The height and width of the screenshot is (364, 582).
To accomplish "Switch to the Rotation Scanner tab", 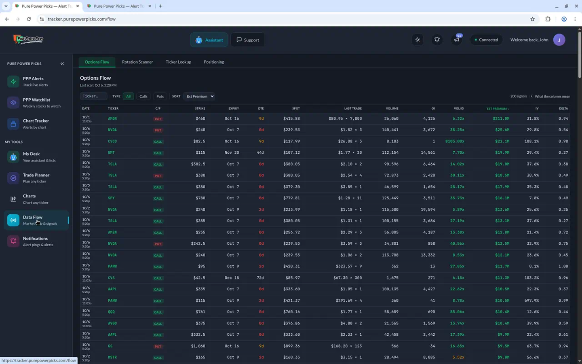I will (x=137, y=62).
